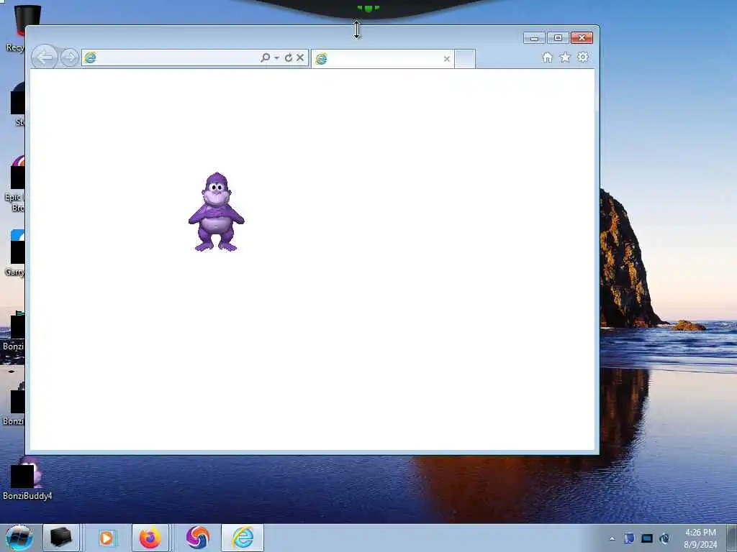Click the Internet Explorer logo in address bar
Screen dimensions: 737x552
point(90,57)
